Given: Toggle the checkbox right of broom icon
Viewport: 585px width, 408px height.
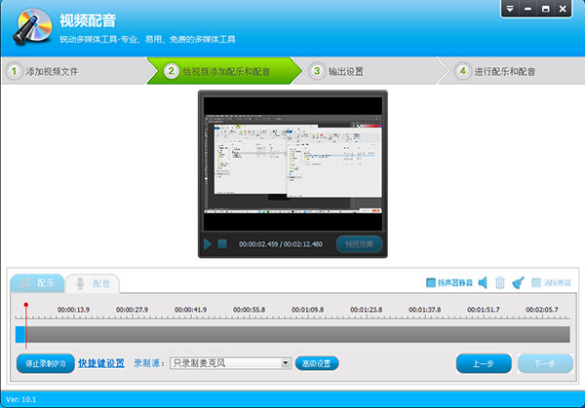Looking at the screenshot, I should point(536,282).
